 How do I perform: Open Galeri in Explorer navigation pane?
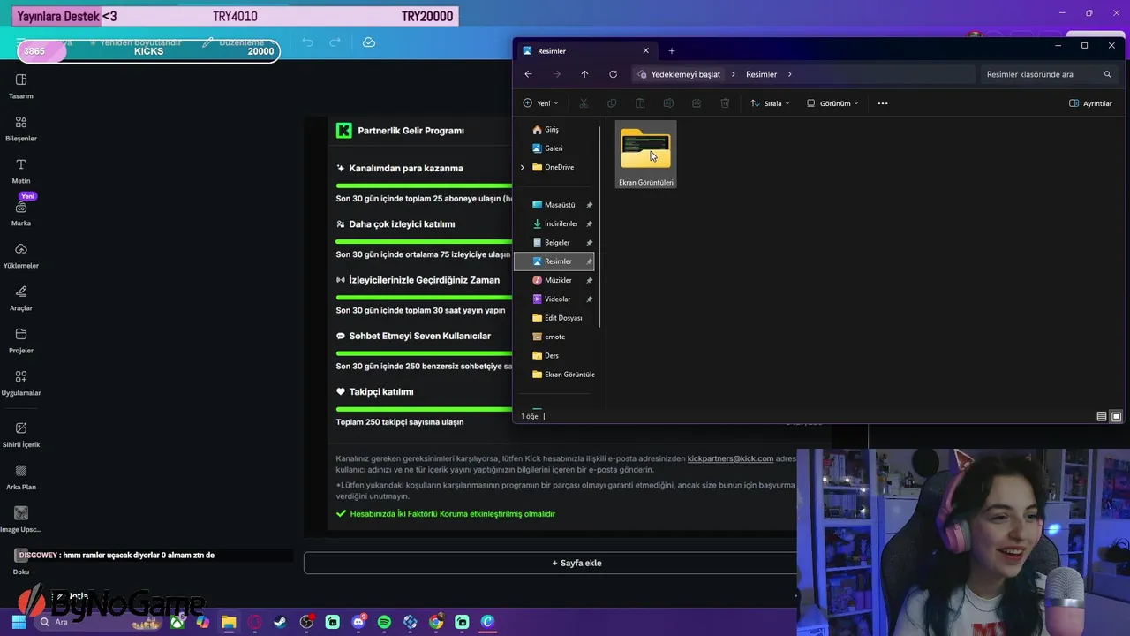(554, 148)
